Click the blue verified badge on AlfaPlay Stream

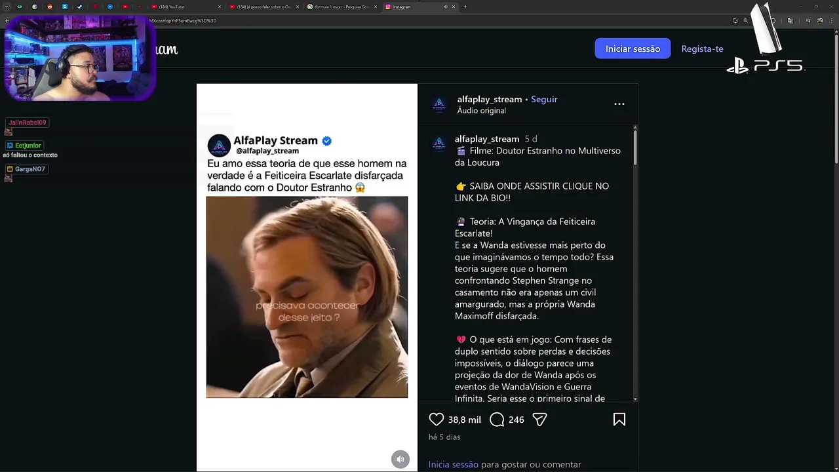[326, 140]
